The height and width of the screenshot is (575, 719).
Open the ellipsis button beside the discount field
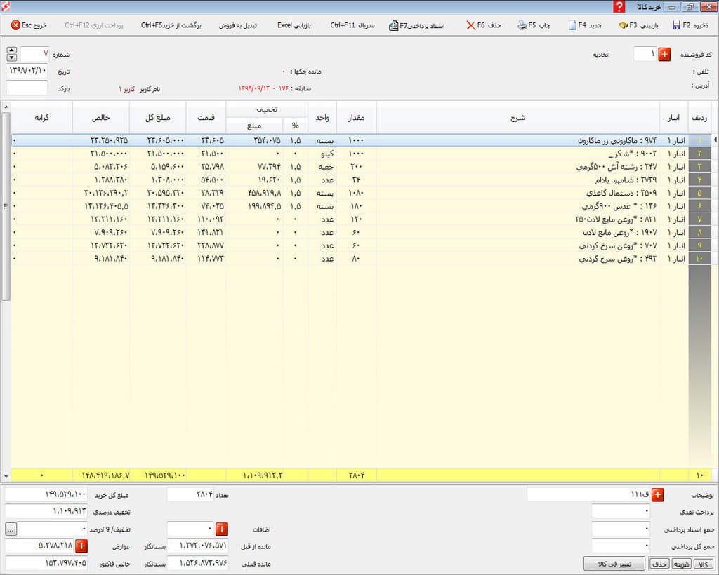11,529
